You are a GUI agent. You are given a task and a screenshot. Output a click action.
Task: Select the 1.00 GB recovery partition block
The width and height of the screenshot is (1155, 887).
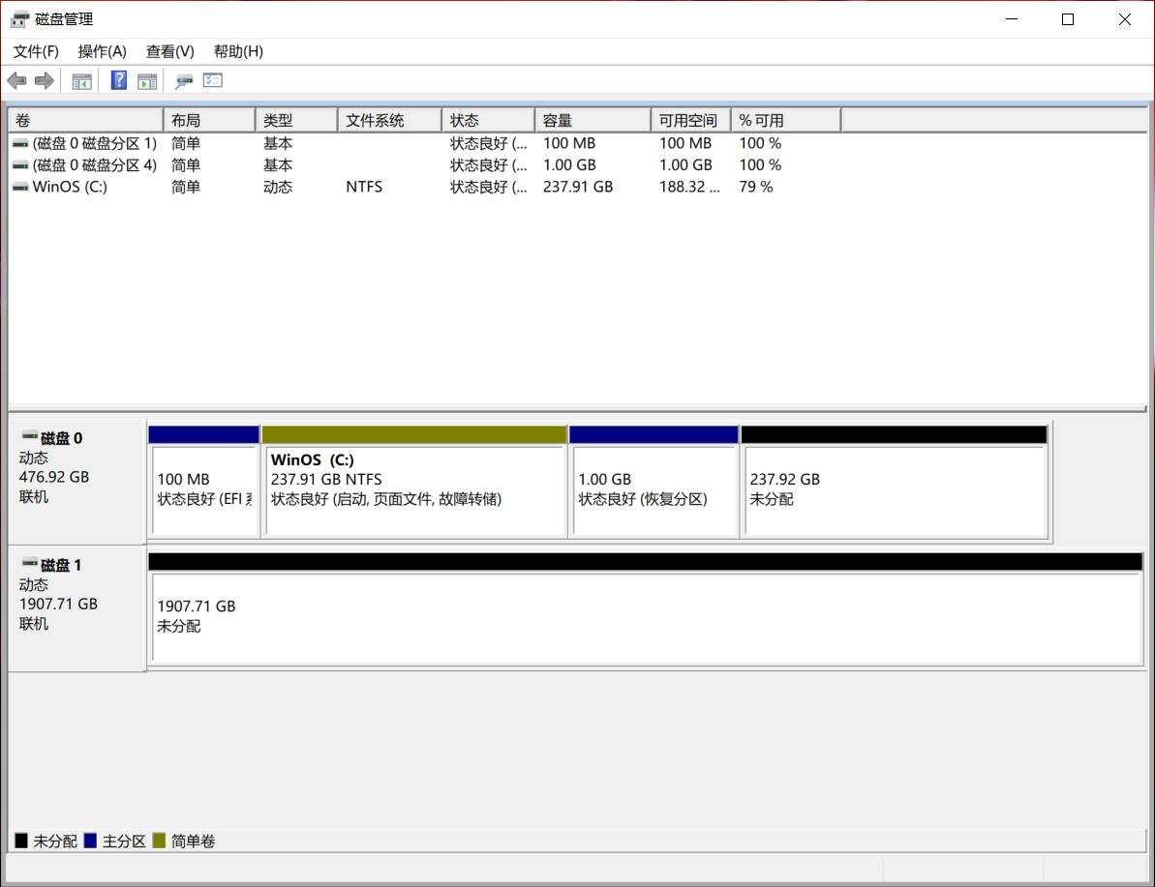653,484
